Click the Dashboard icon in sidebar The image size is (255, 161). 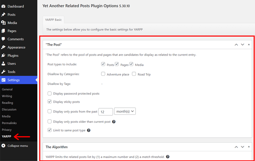point(3,6)
